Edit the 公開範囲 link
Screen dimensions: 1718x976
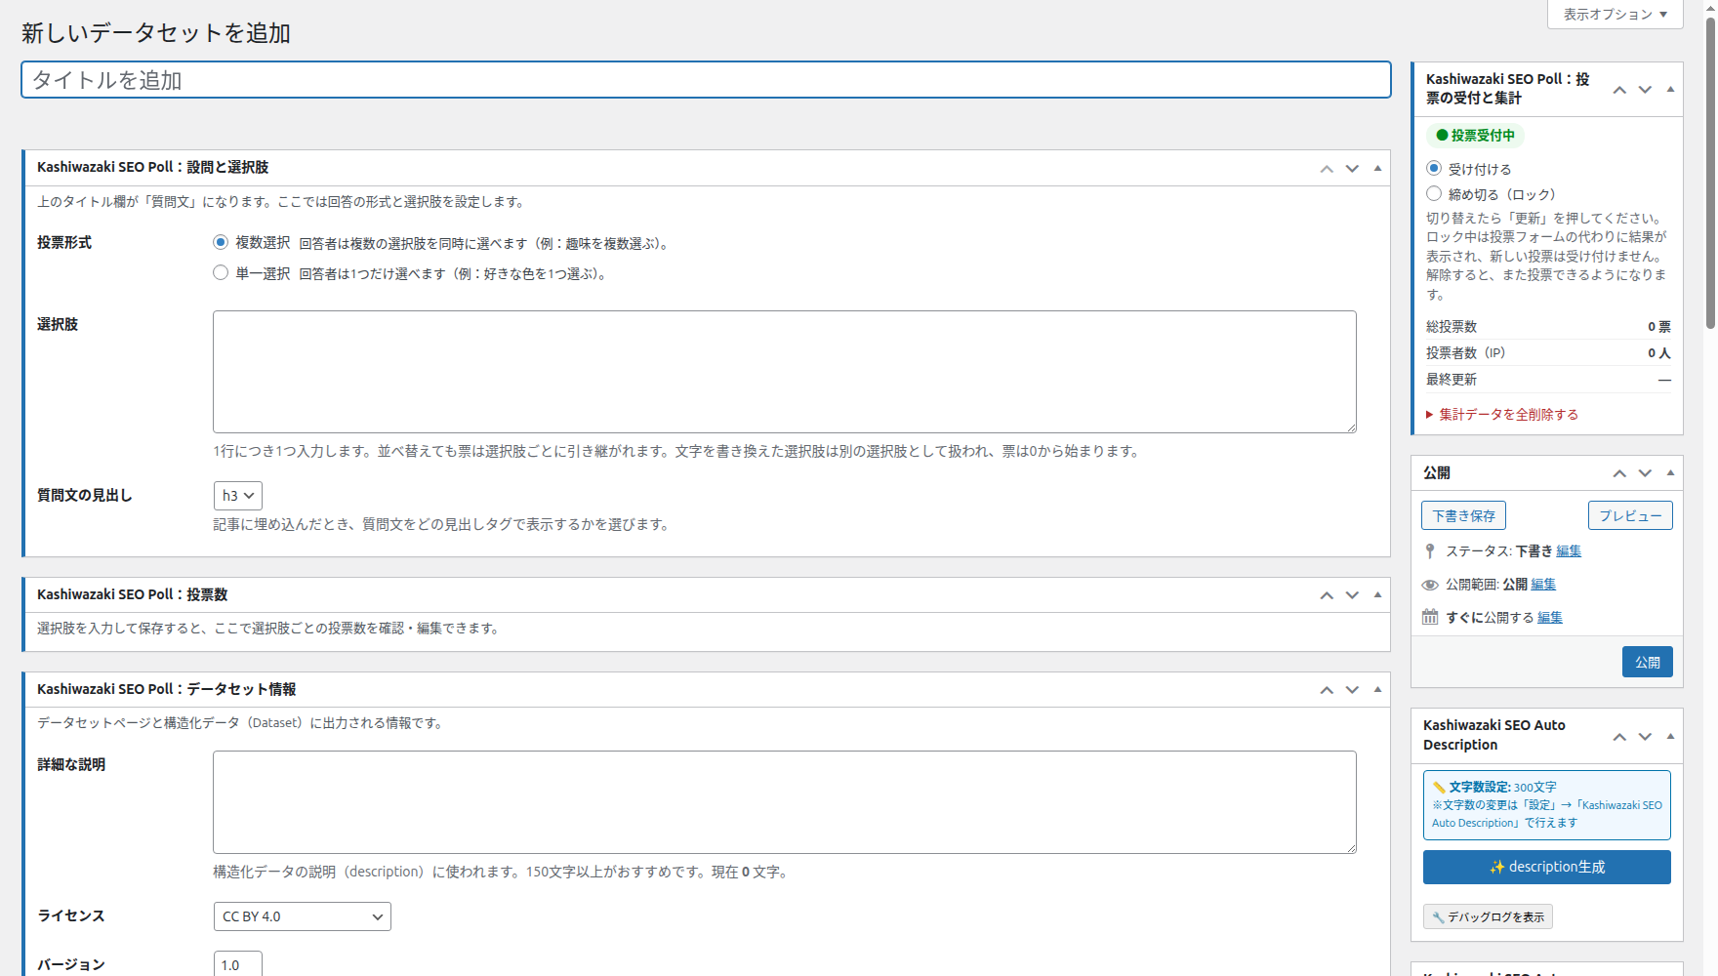pyautogui.click(x=1543, y=585)
